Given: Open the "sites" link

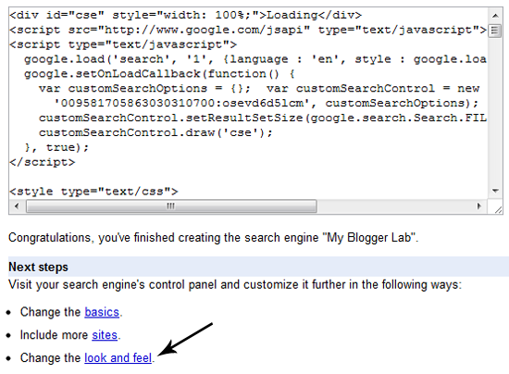Looking at the screenshot, I should point(105,335).
